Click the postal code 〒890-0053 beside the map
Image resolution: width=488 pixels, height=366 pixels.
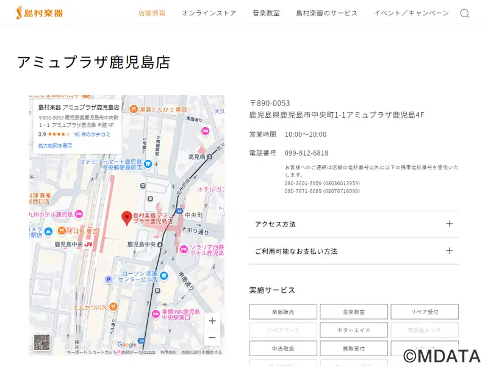point(270,103)
